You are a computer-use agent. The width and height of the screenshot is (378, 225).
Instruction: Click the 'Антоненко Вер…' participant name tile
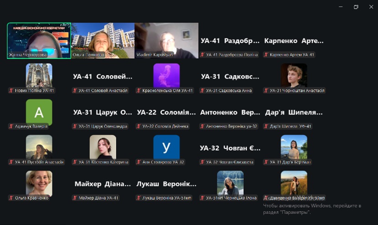230,112
